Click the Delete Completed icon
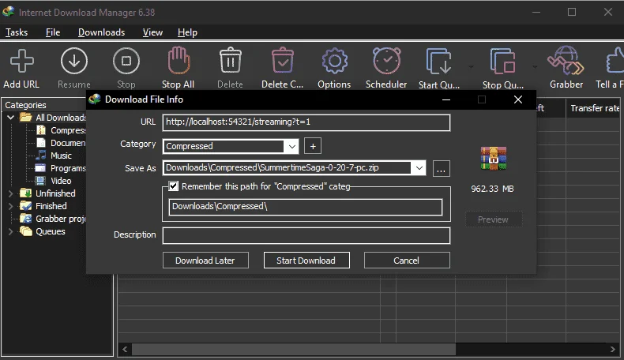This screenshot has width=624, height=360. pos(283,60)
